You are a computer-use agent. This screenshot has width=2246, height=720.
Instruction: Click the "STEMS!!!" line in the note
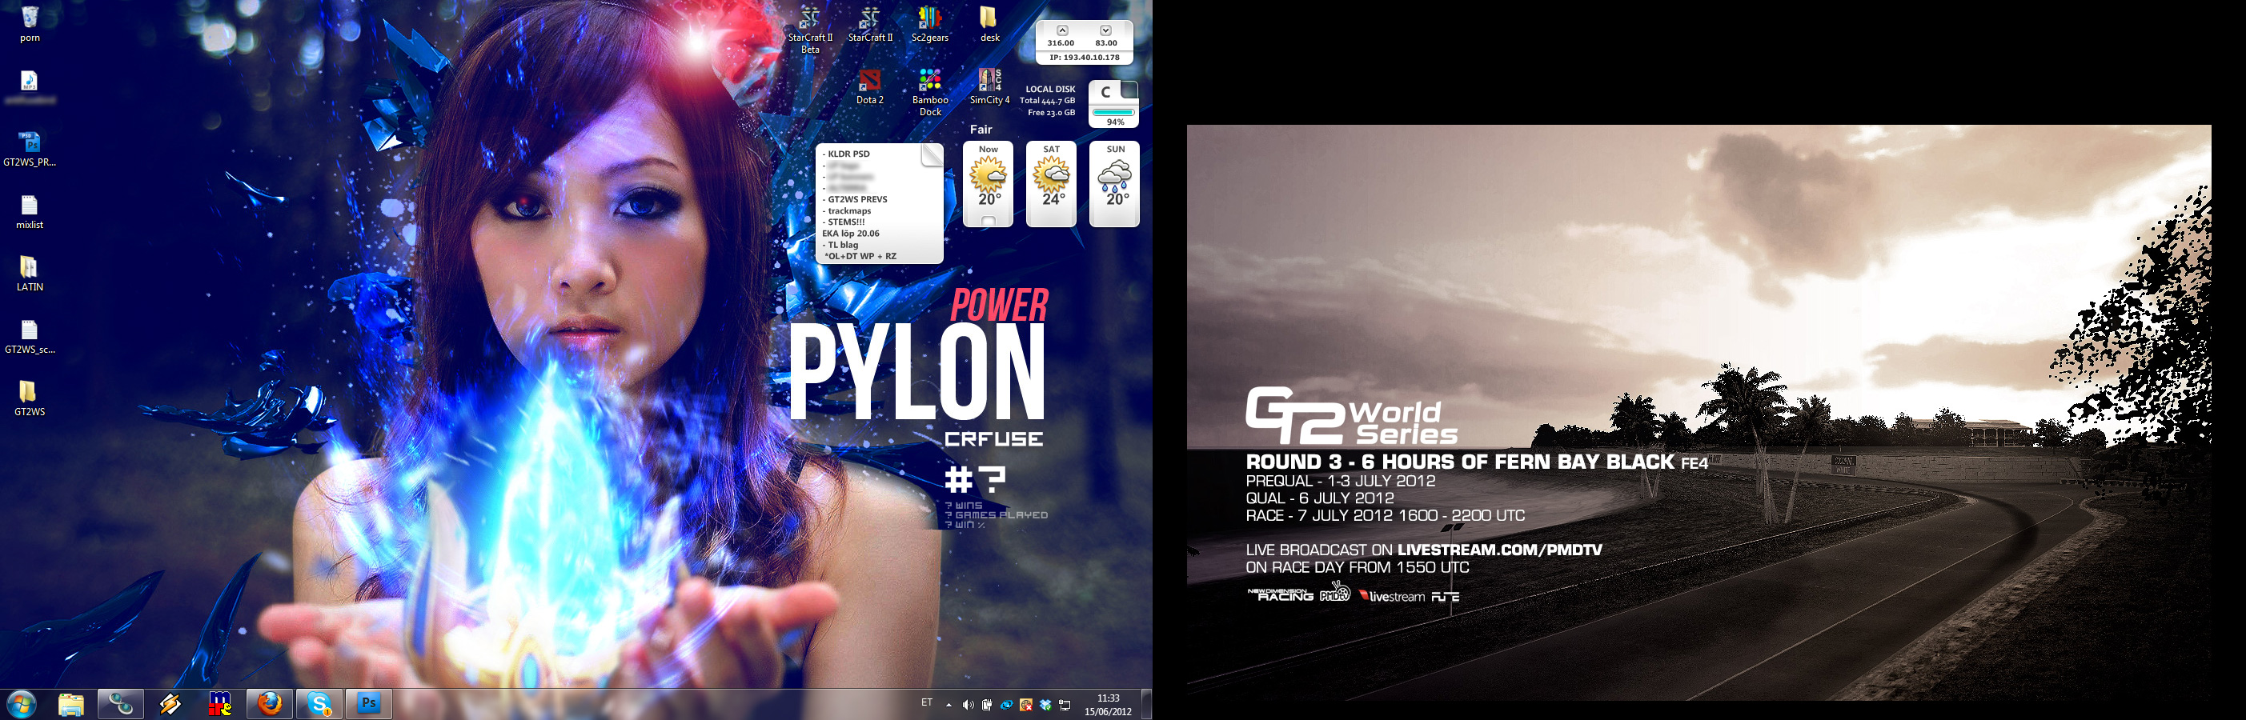click(843, 222)
